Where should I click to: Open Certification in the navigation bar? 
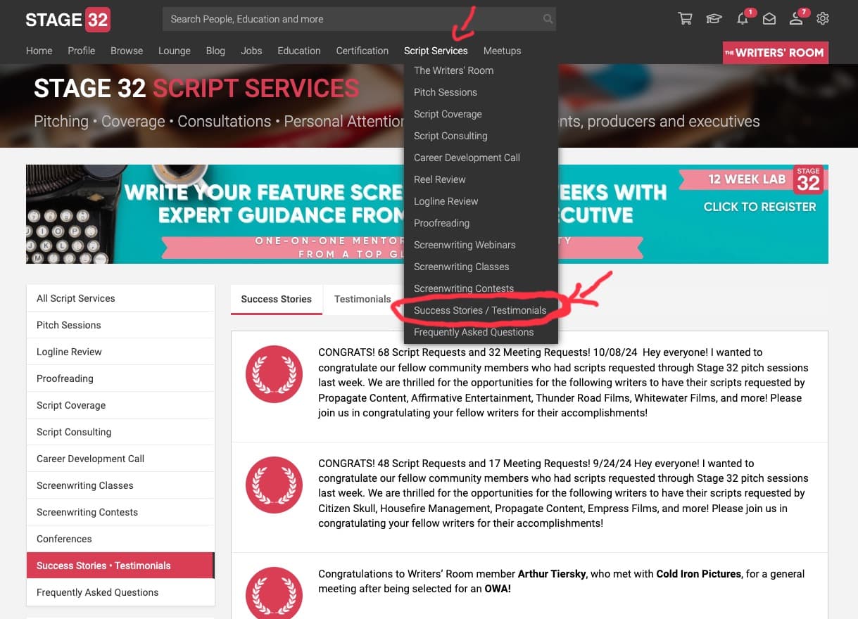tap(362, 51)
